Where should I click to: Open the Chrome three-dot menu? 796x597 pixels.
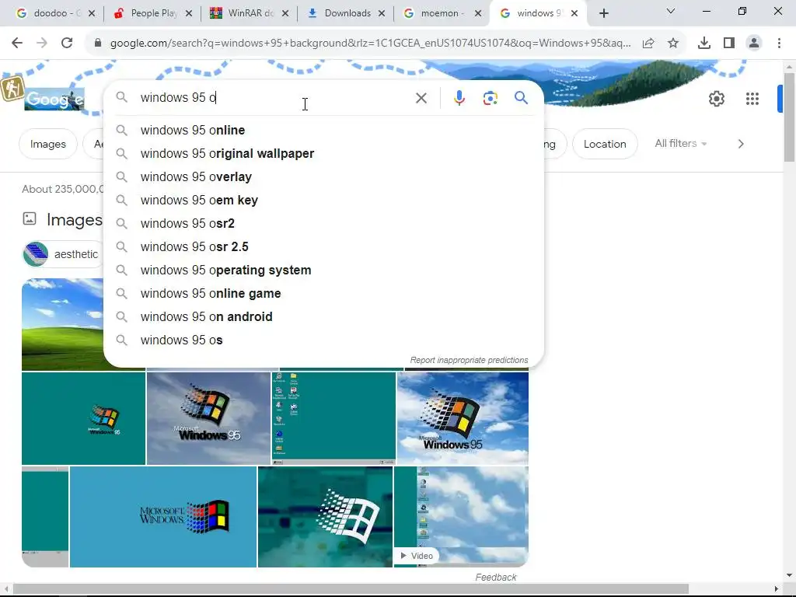tap(779, 44)
